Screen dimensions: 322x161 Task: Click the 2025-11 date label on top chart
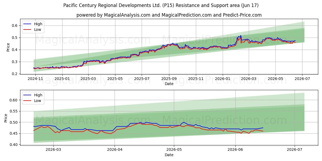[x=196, y=79]
